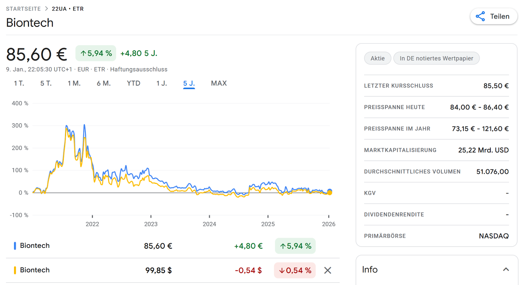Viewport: 521px width, 285px height.
Task: Choose the 1 J. range tab
Action: (x=162, y=83)
